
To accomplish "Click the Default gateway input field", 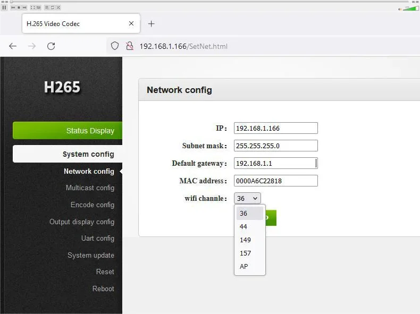I will coord(275,164).
